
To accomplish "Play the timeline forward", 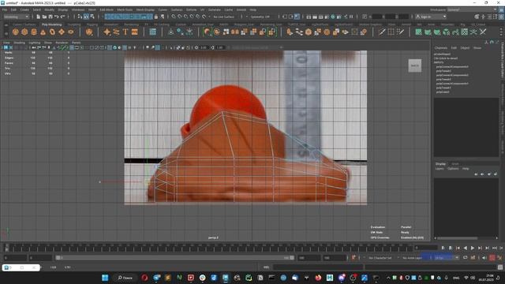I will pyautogui.click(x=473, y=248).
